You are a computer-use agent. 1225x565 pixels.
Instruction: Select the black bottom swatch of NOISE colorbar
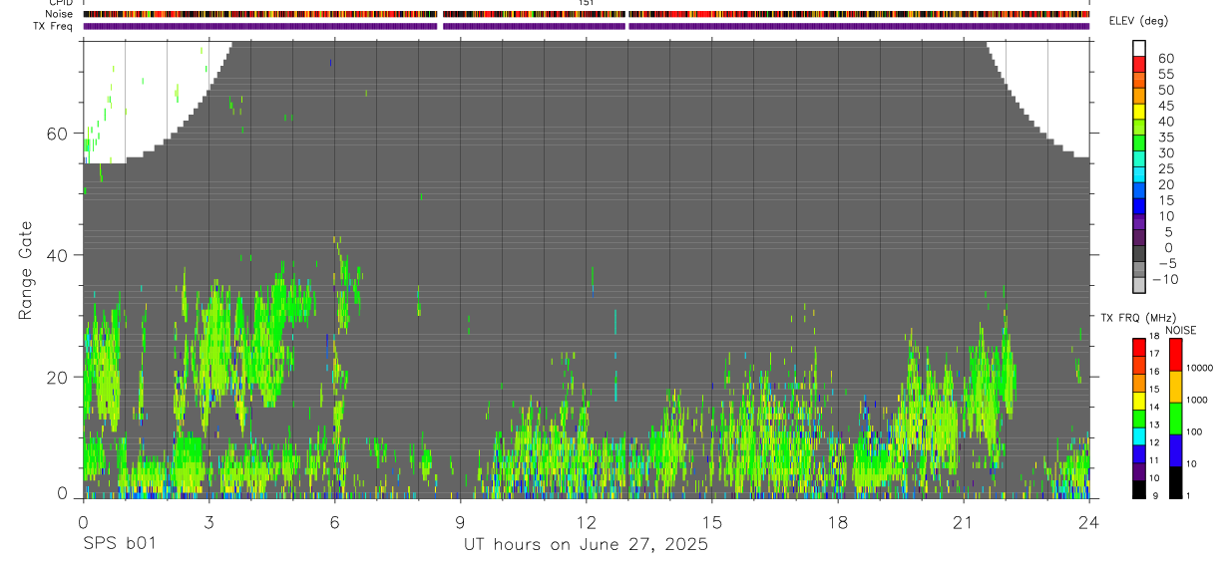coord(1176,482)
